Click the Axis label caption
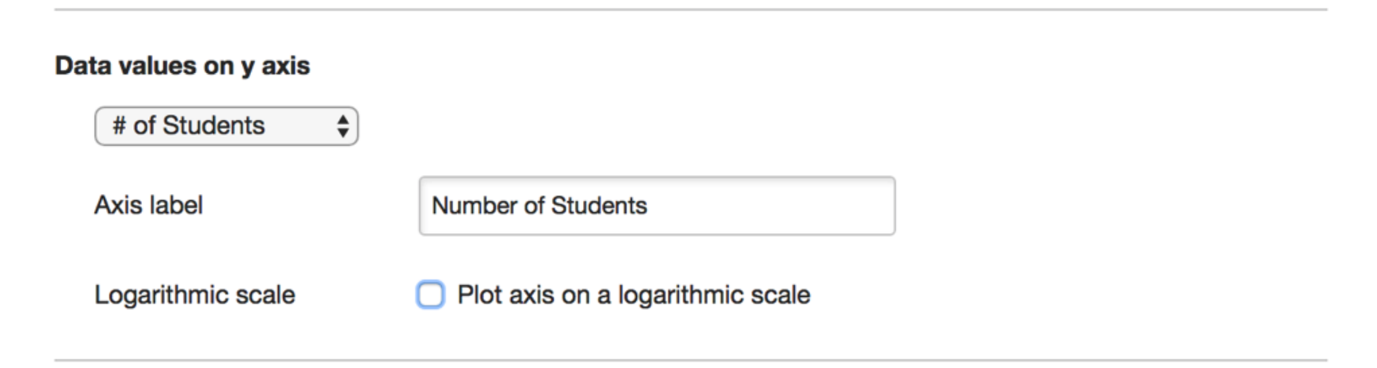This screenshot has width=1377, height=368. pyautogui.click(x=149, y=206)
